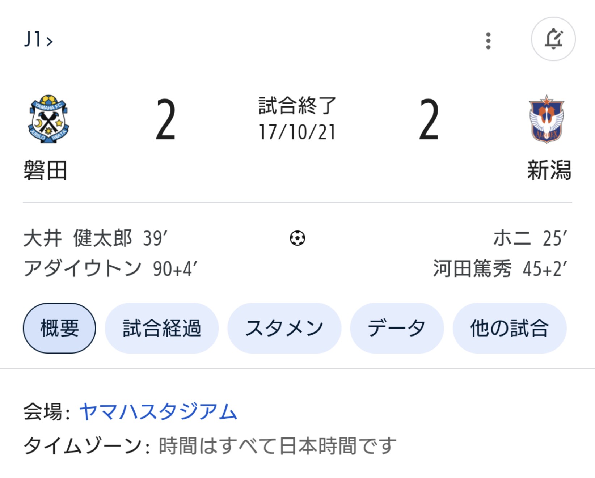Image resolution: width=595 pixels, height=478 pixels.
Task: Tap scorer アダイウトン 90+4'
Action: click(110, 269)
